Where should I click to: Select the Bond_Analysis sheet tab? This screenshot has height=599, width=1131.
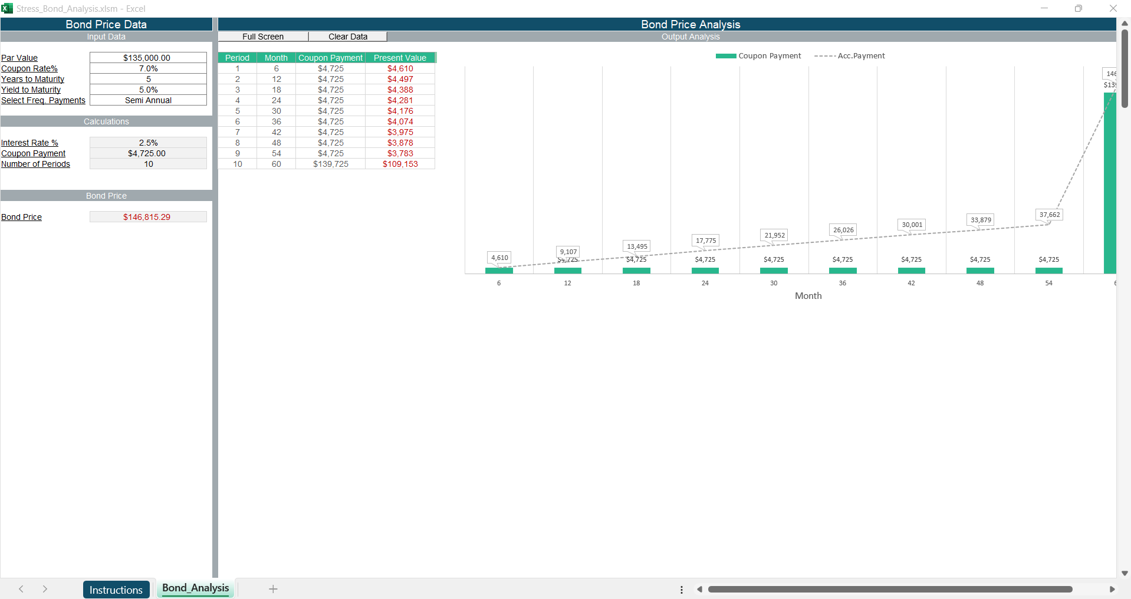(195, 588)
